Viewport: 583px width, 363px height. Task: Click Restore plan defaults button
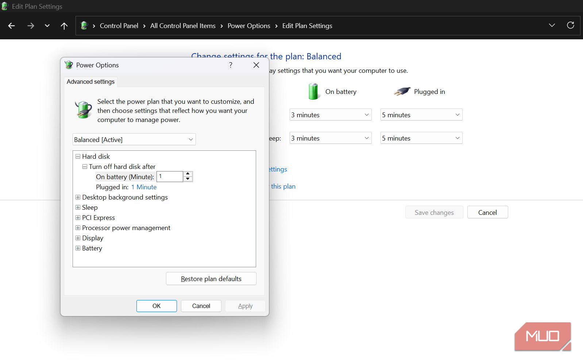[211, 279]
